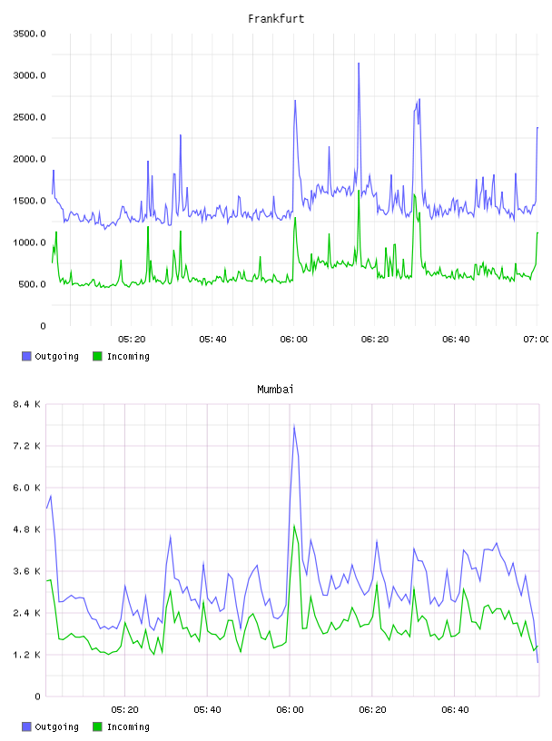Select the Incoming label in Frankfurt legend
This screenshot has width=552, height=741.
pos(128,356)
